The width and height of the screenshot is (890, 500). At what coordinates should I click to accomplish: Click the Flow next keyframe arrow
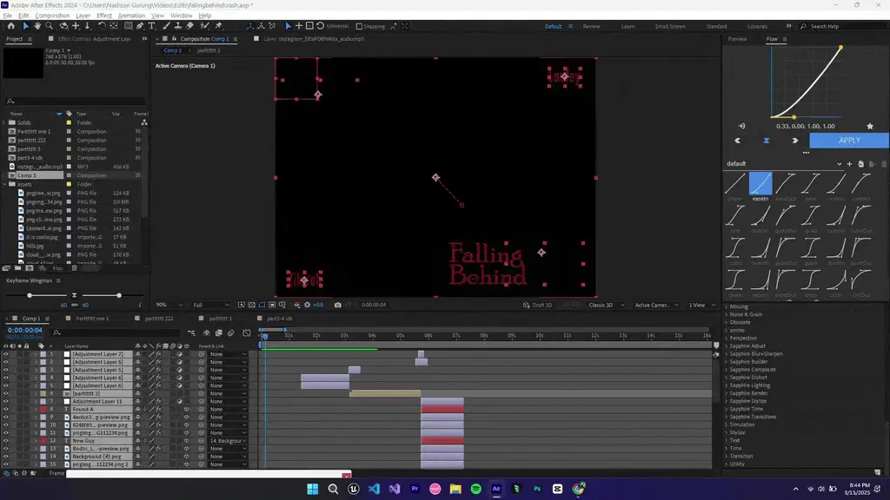(x=794, y=141)
